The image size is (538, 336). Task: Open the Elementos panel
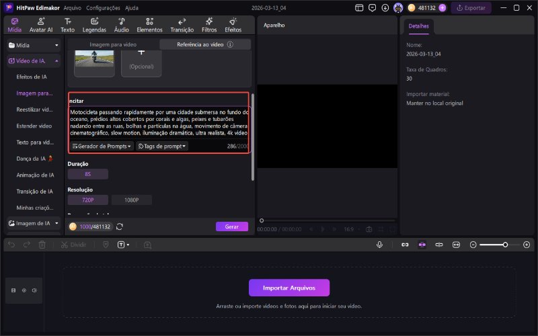click(149, 25)
